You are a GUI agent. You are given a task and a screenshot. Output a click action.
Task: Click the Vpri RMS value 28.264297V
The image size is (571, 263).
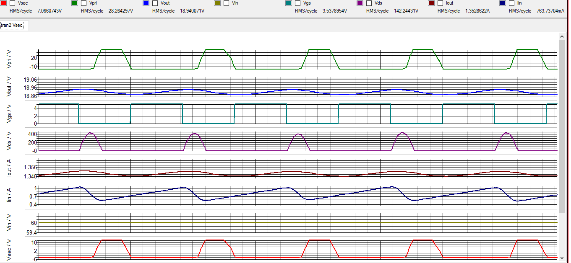(122, 11)
